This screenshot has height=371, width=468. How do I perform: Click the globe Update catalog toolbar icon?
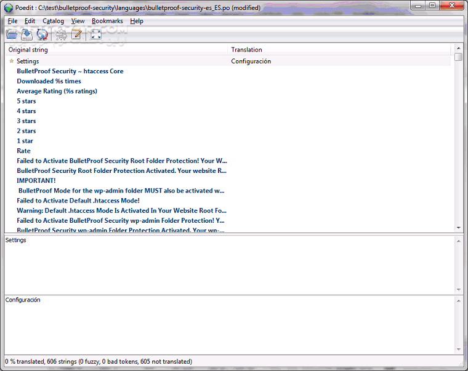point(42,34)
